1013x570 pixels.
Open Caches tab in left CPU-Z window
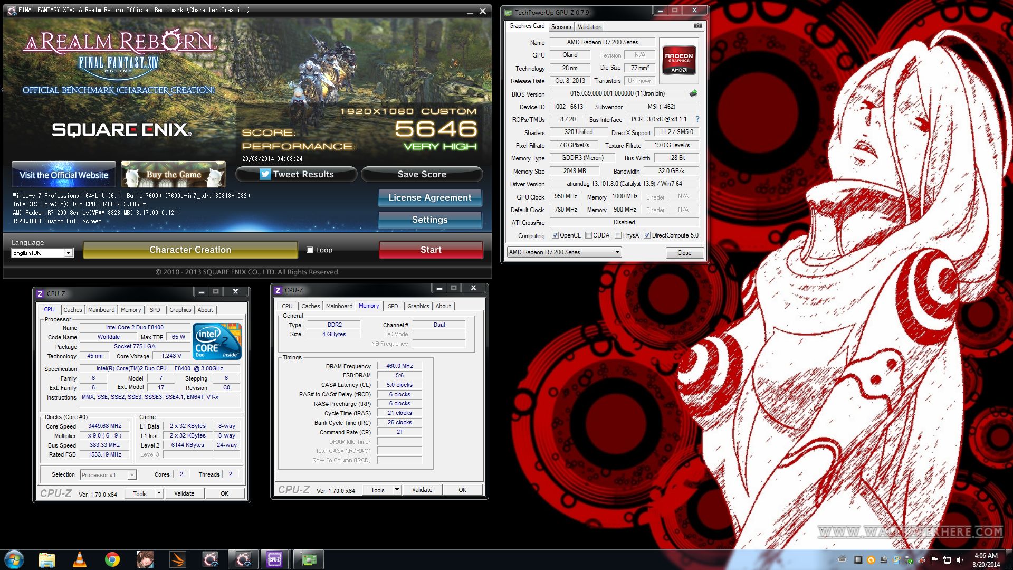(73, 310)
